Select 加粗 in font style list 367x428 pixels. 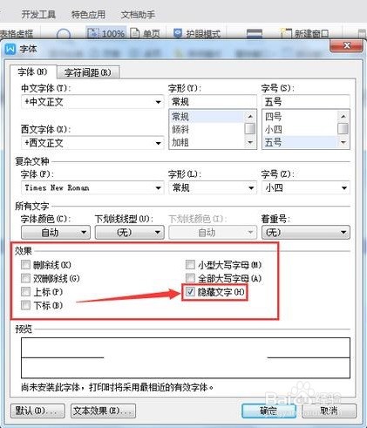180,142
